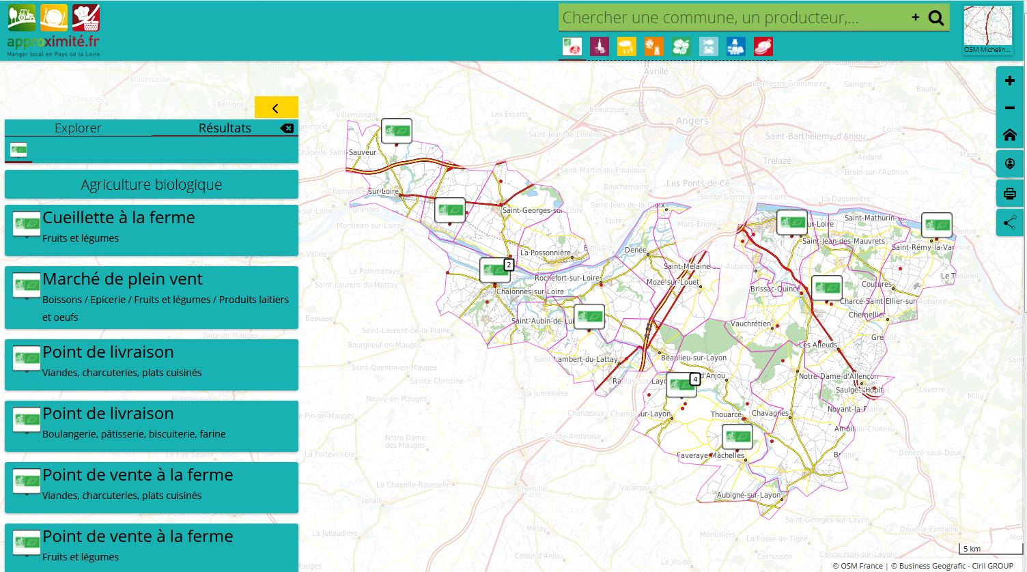Open Point de livraison Boulangerie result

(152, 426)
